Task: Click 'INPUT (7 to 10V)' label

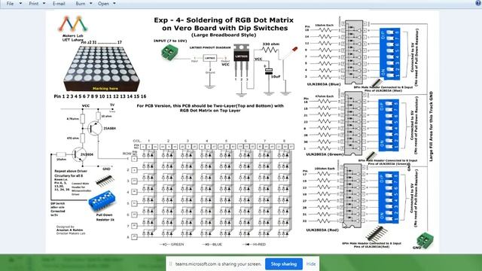Action: click(x=170, y=41)
